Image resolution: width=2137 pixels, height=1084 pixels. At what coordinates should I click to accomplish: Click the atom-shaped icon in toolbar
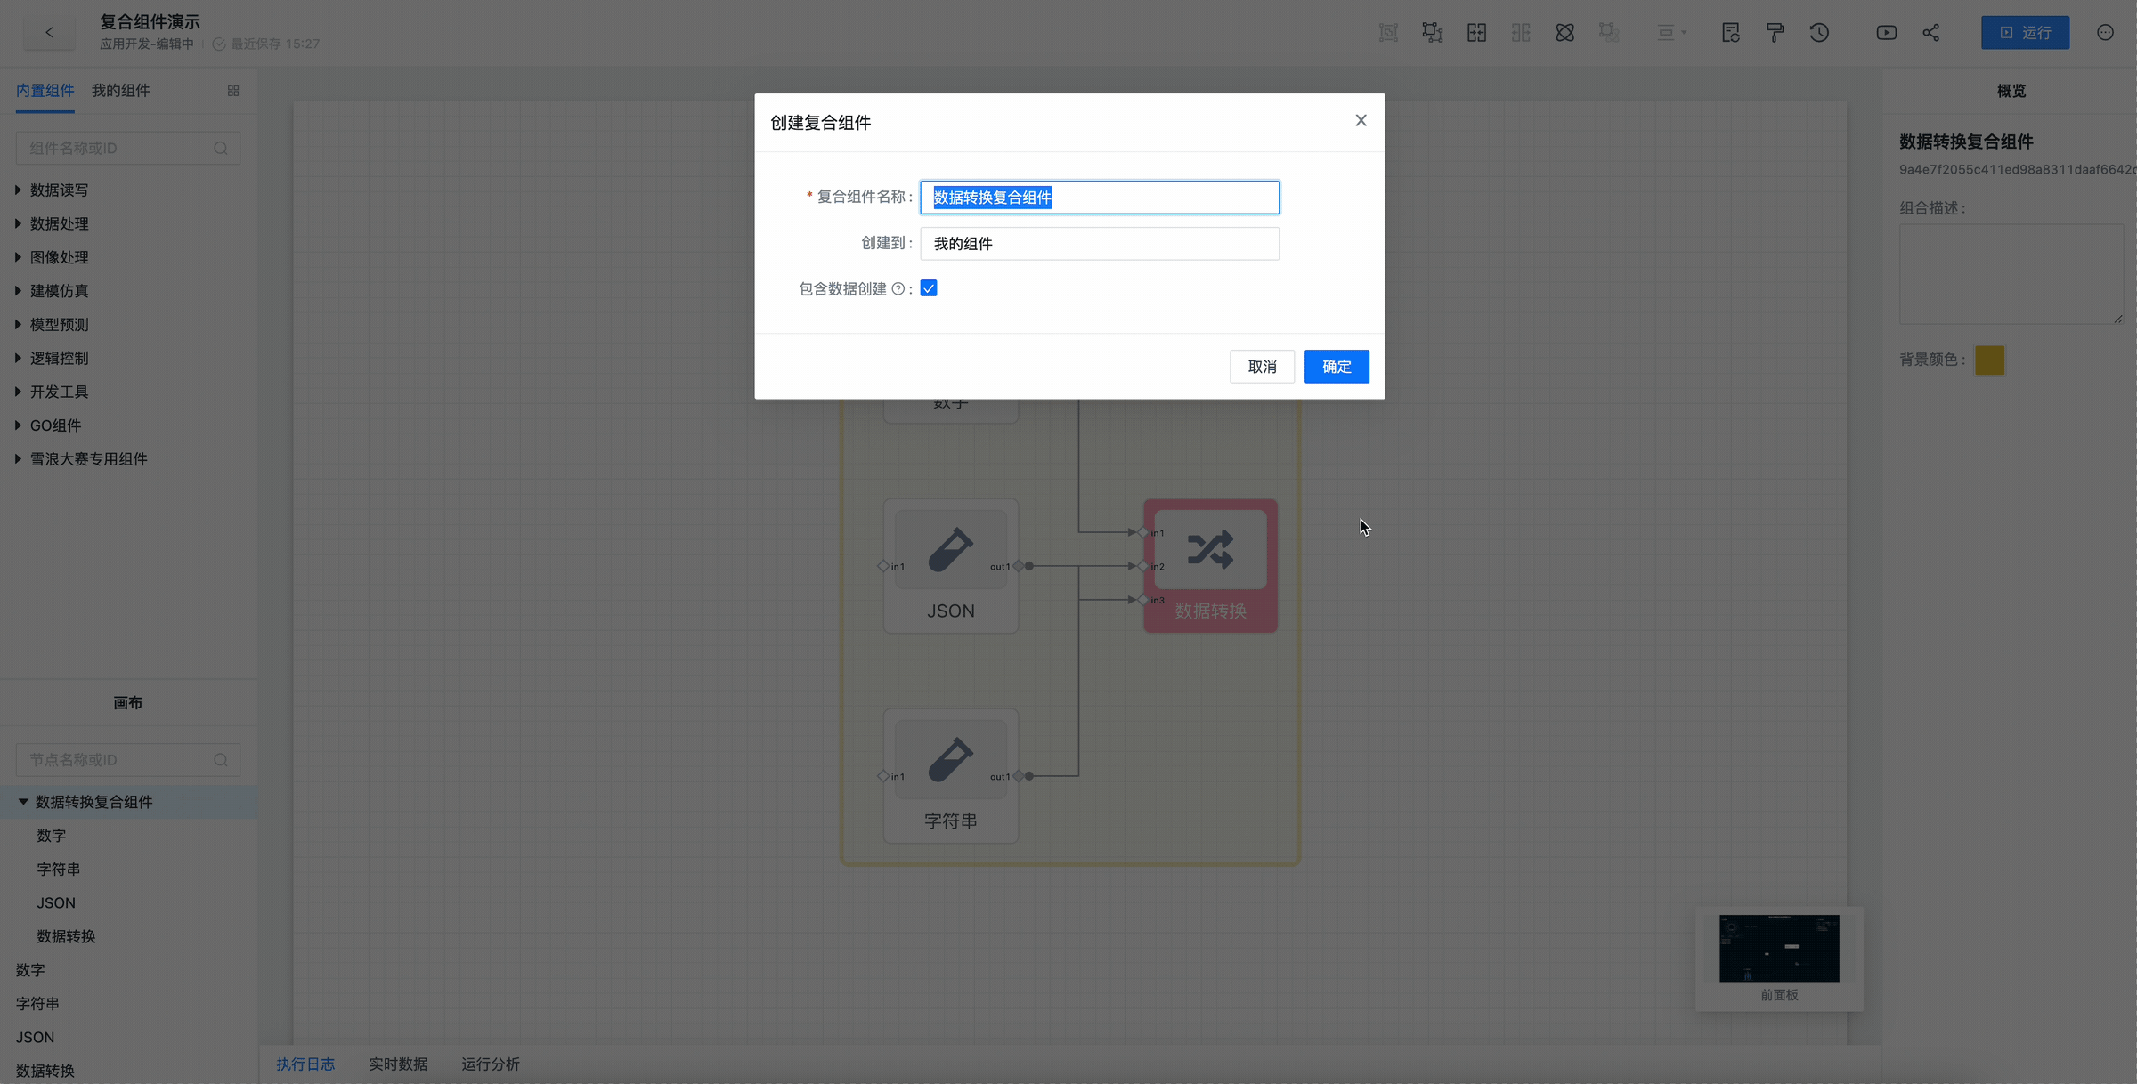pos(1564,33)
